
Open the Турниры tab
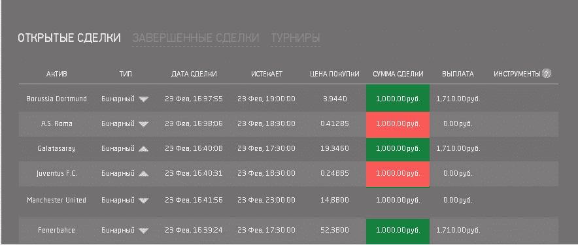coord(296,38)
